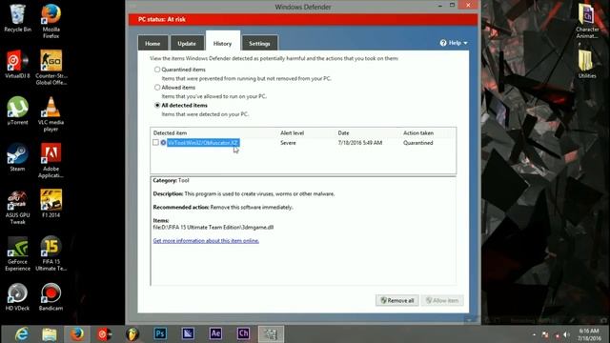Open the ASUS GPU Tweak shortcut
Viewport: 610px width, 343px height.
coord(17,207)
